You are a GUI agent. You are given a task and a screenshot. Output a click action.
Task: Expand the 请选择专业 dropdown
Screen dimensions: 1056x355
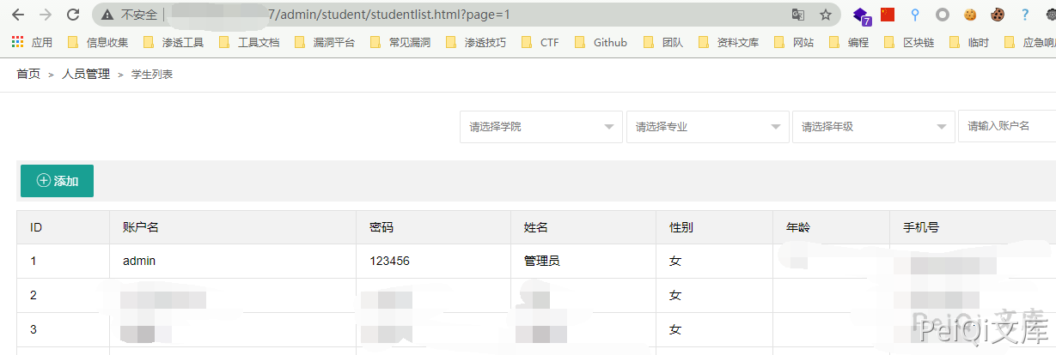[x=707, y=127]
